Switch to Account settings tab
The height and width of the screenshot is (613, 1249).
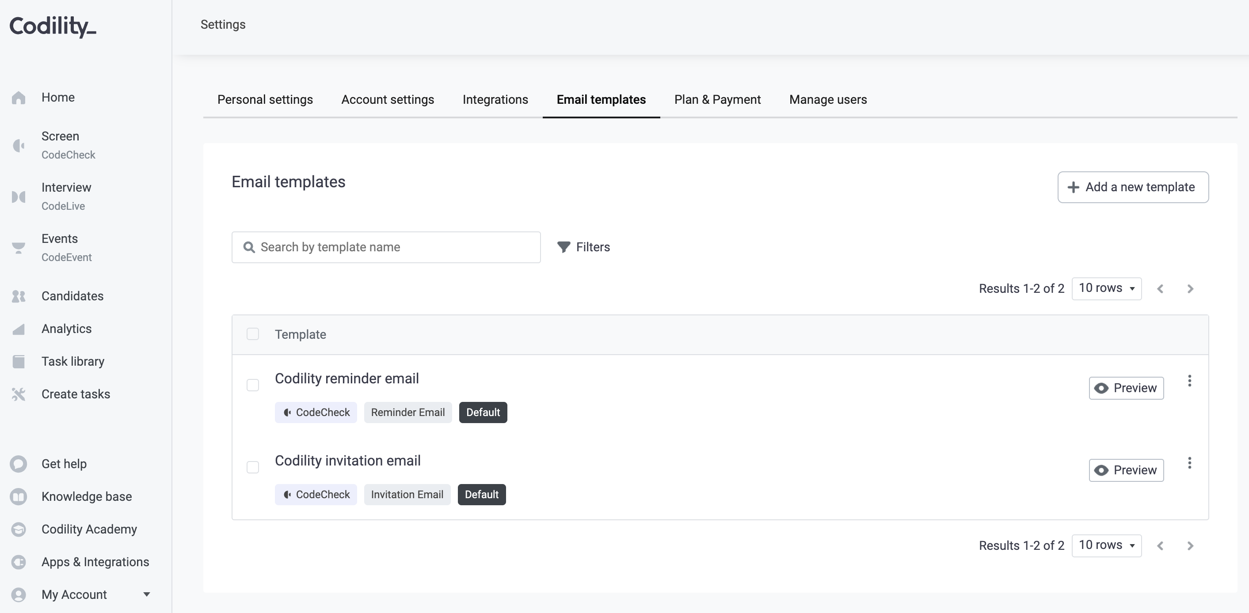(x=388, y=99)
